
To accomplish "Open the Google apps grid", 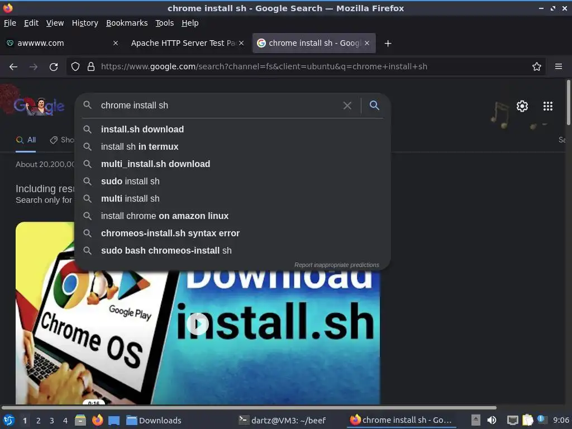I will coord(547,106).
